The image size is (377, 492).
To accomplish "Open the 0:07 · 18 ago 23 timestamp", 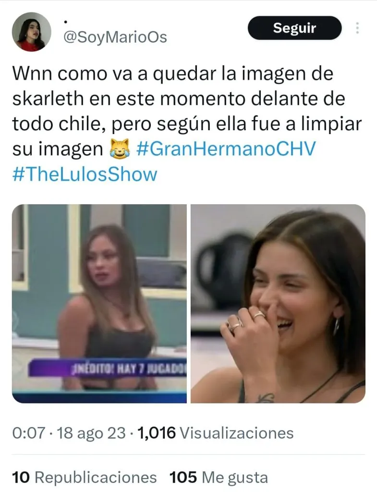I will click(x=69, y=433).
